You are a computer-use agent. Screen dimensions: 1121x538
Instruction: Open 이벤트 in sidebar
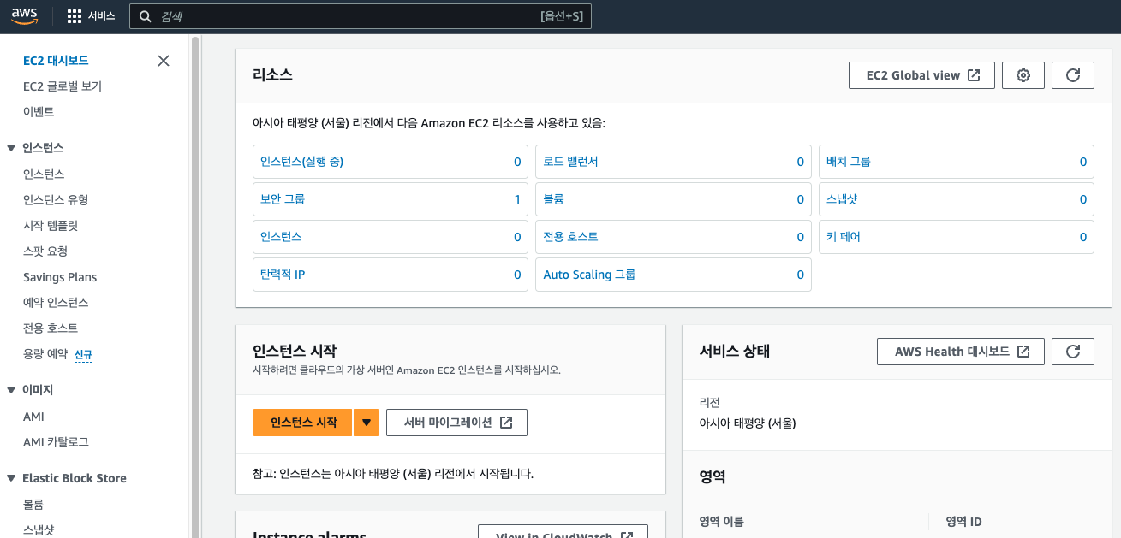tap(39, 112)
